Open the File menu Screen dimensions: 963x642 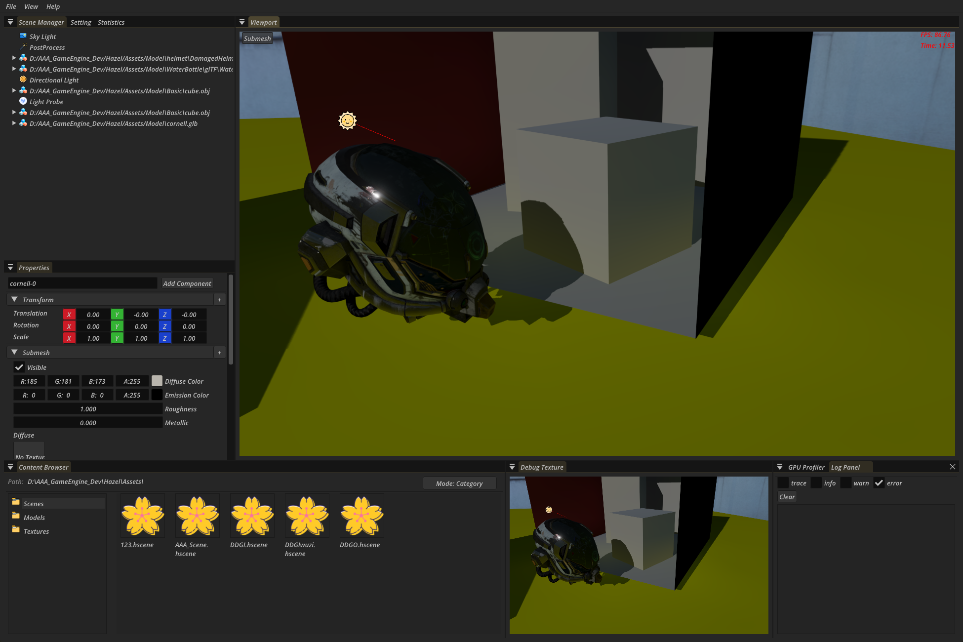[11, 6]
